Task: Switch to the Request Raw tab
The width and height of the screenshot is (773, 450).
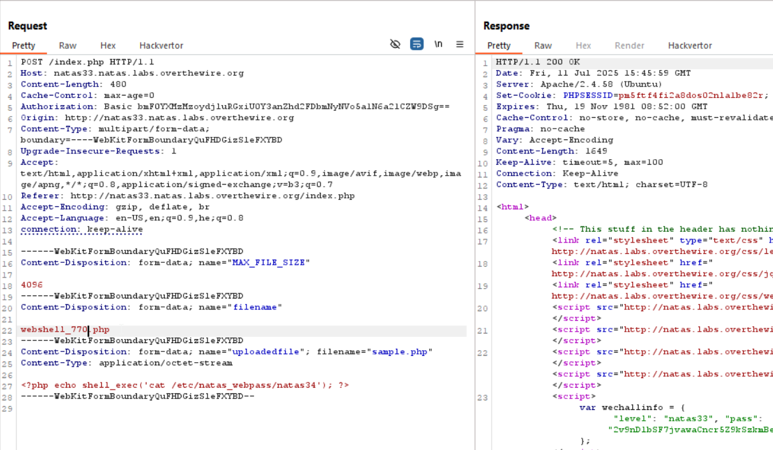Action: tap(67, 45)
